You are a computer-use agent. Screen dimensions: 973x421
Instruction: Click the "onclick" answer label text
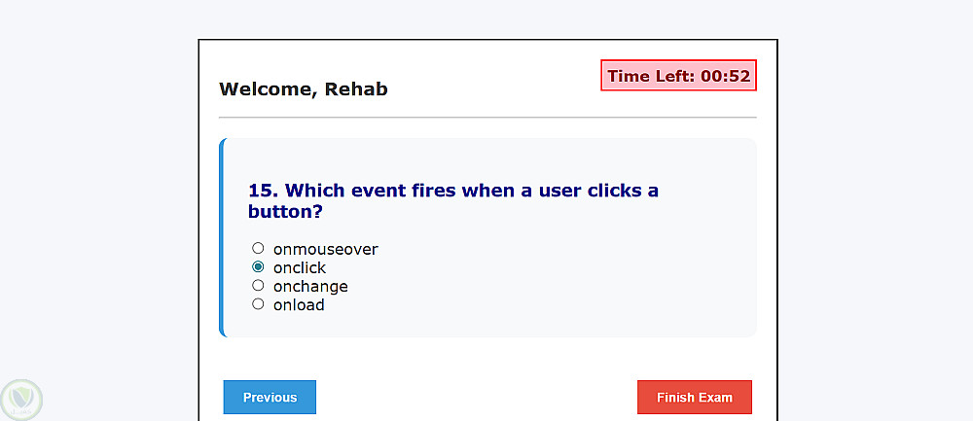[300, 267]
